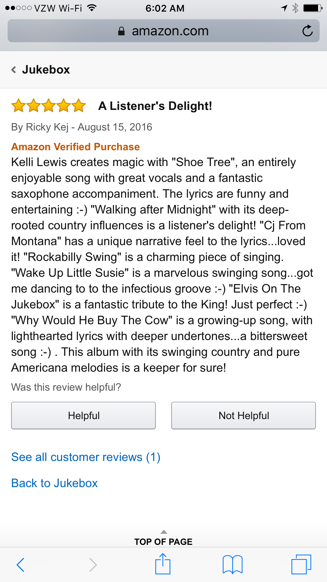Open the bookmarks book icon
Screen dimensions: 327x582
tap(232, 565)
